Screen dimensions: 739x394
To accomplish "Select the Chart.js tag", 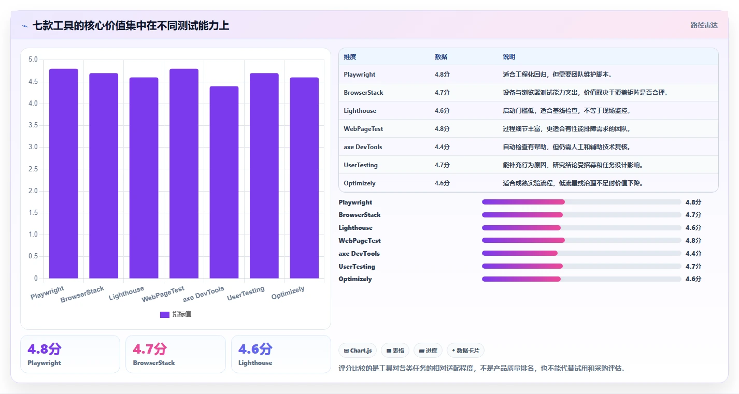I will click(x=358, y=351).
